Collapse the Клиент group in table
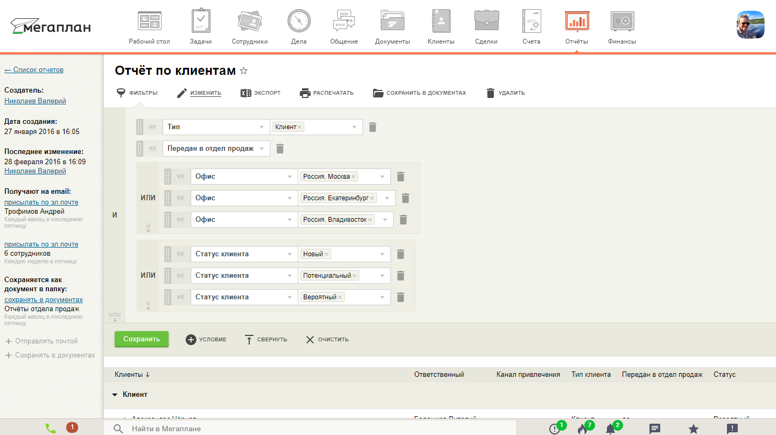Viewport: 776px width, 435px height. pyautogui.click(x=115, y=395)
